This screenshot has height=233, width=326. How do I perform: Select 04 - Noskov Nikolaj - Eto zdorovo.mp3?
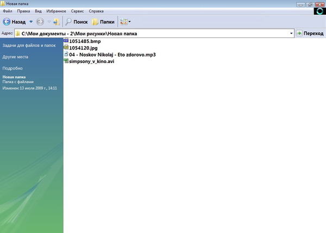pyautogui.click(x=112, y=55)
